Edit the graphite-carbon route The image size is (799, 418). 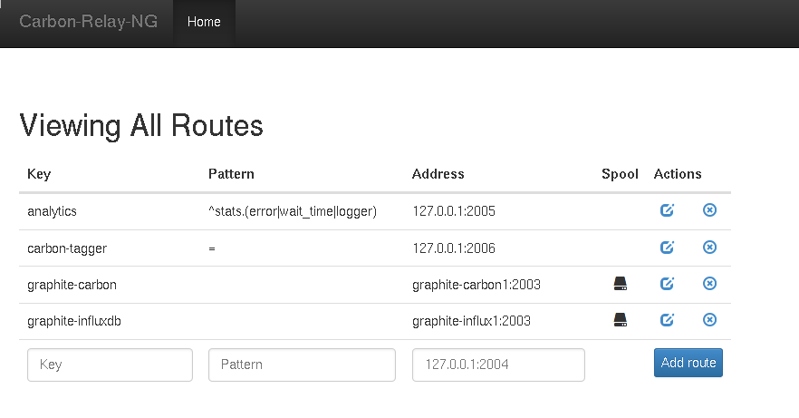(x=667, y=284)
